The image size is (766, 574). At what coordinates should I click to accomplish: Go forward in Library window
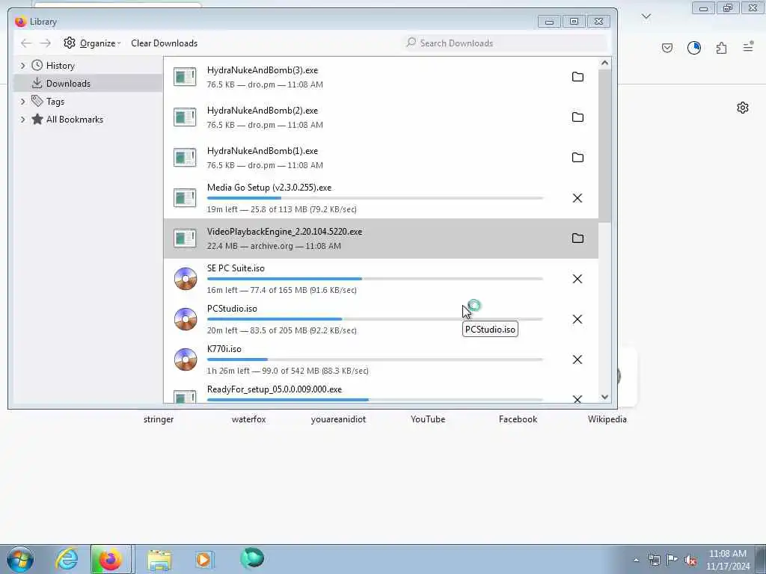click(x=46, y=43)
